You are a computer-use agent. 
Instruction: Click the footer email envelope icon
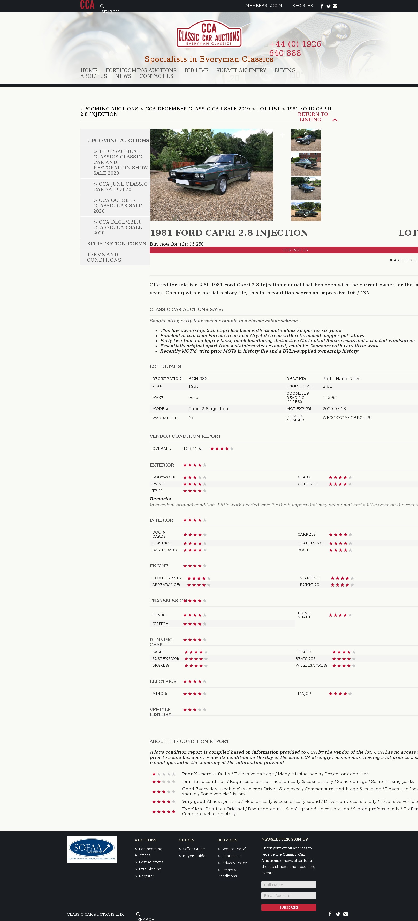[345, 914]
